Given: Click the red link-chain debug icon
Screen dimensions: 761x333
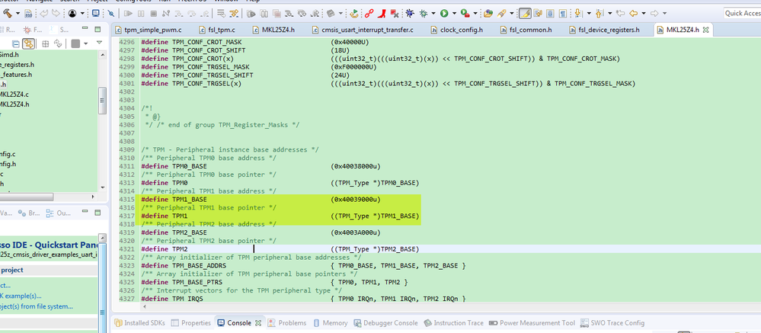Looking at the screenshot, I should click(x=369, y=13).
